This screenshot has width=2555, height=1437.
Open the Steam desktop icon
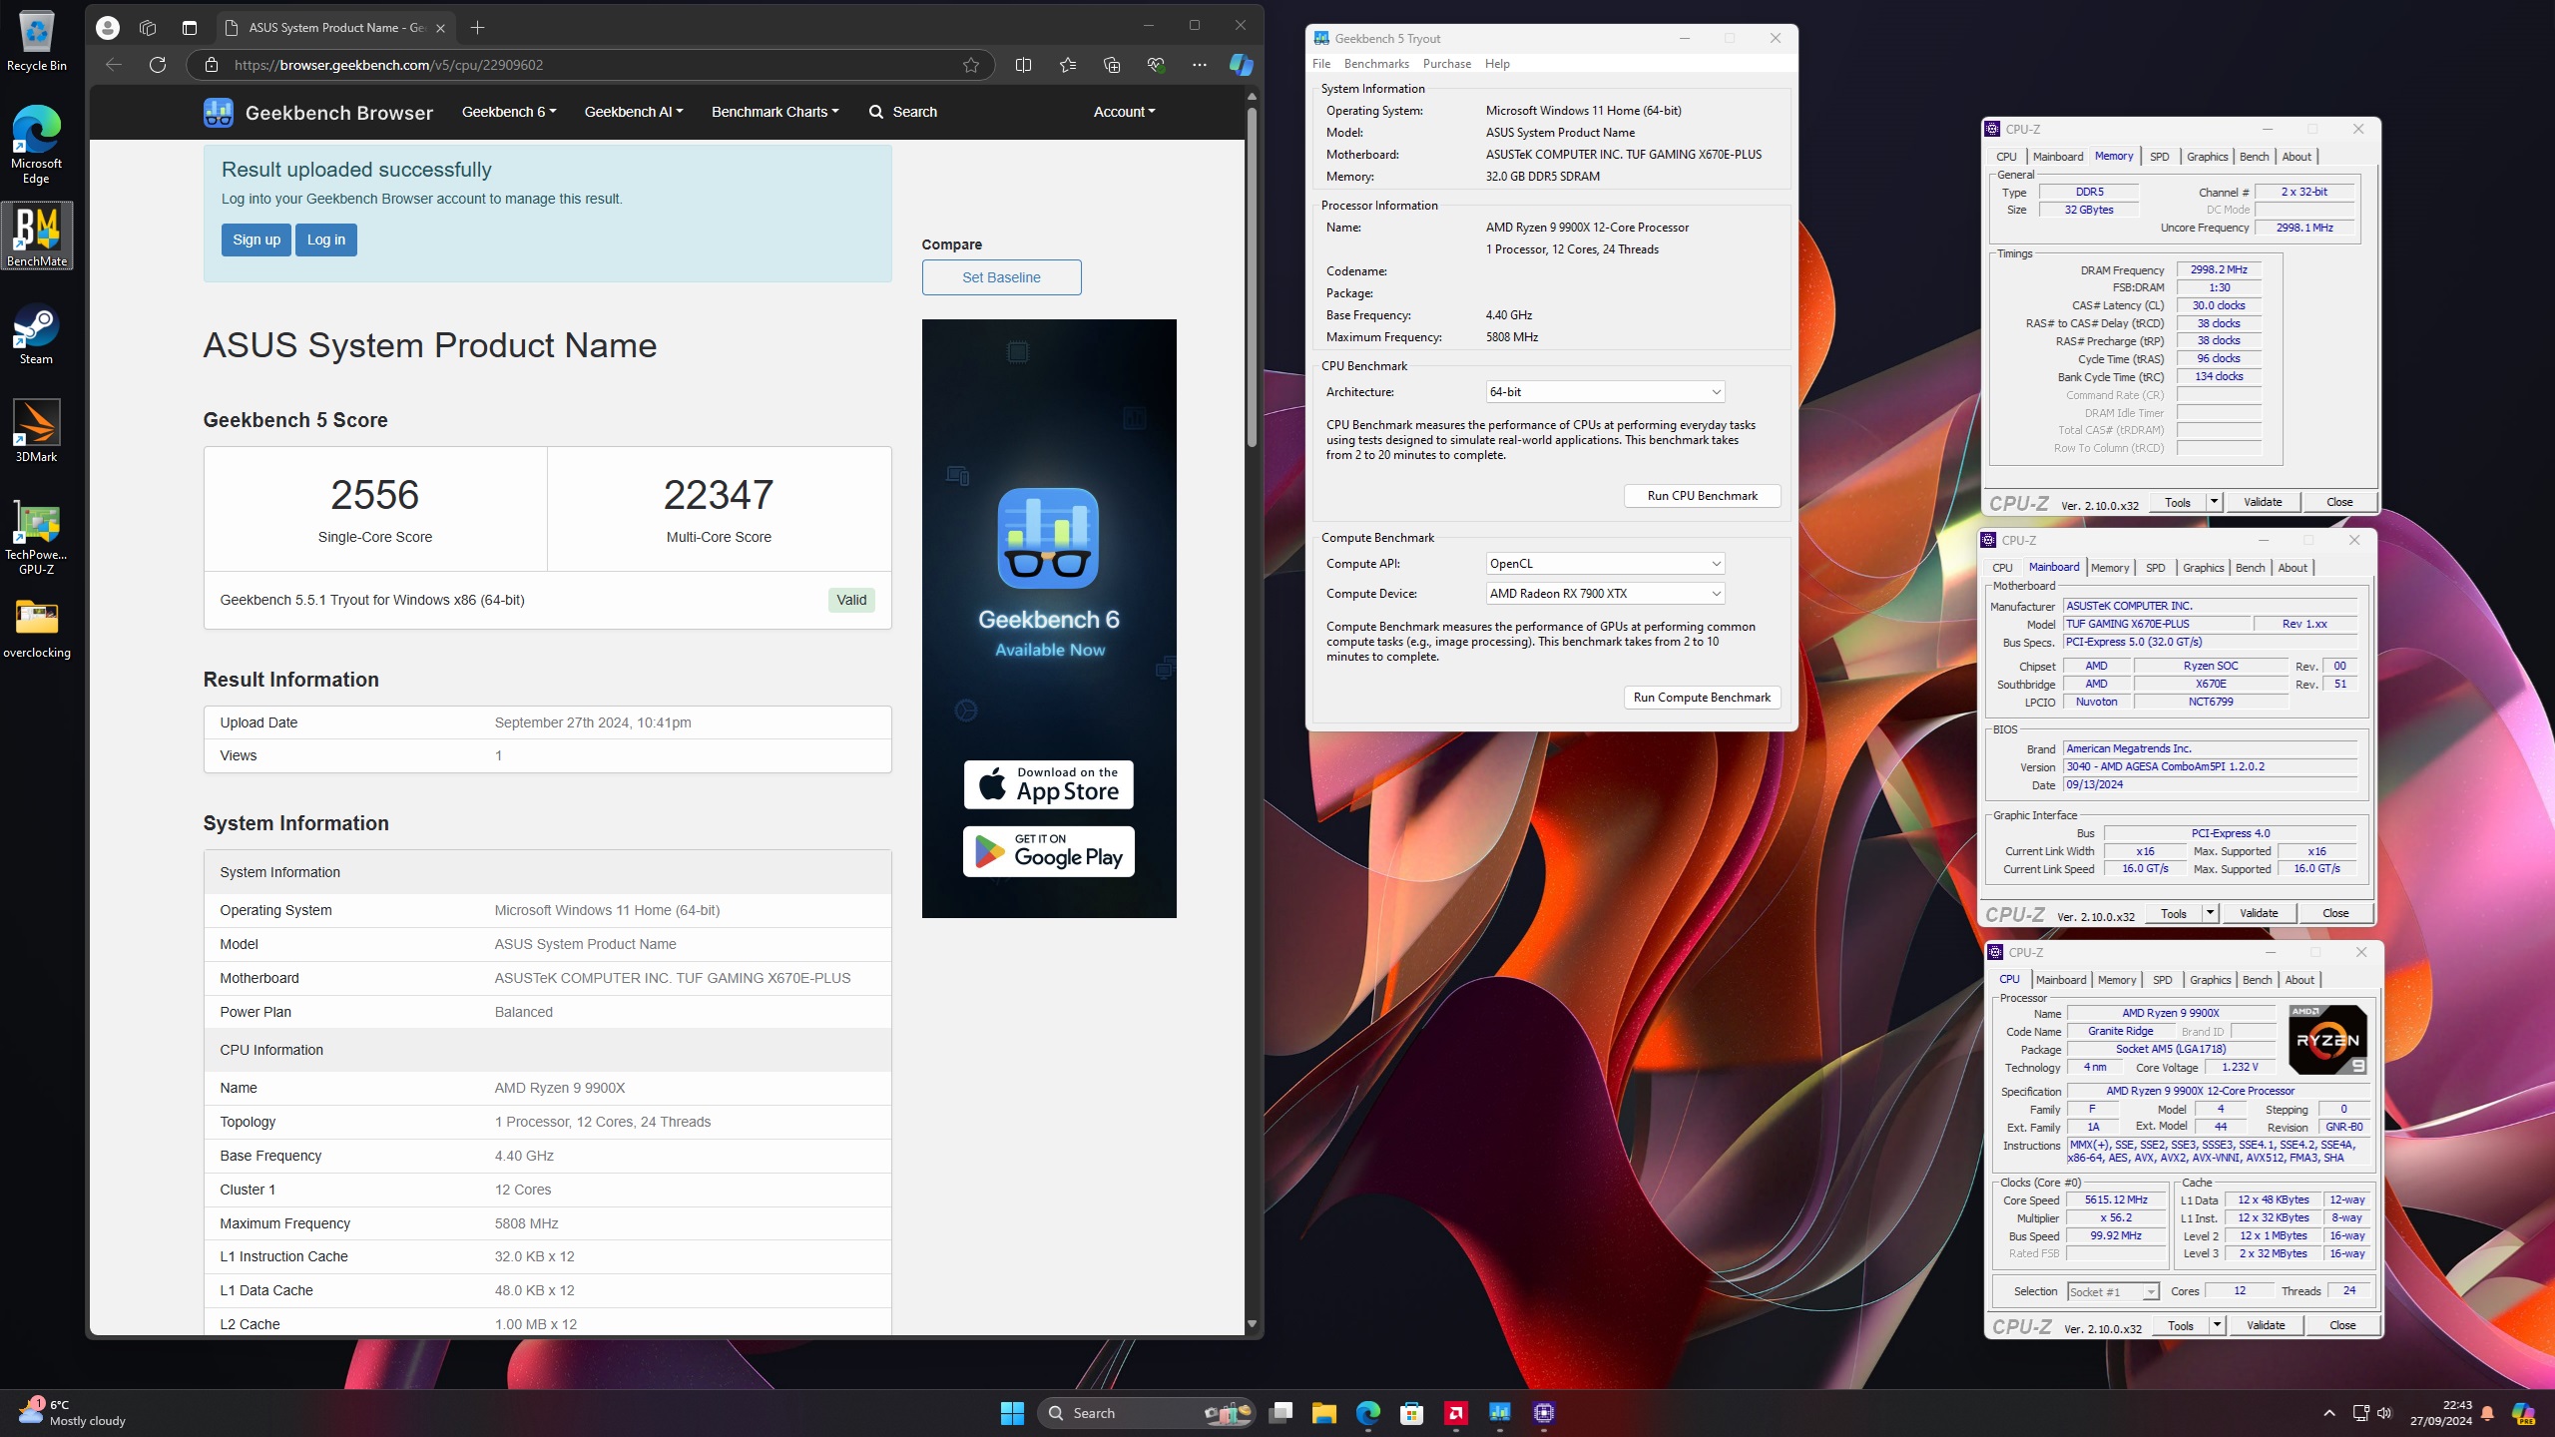[x=37, y=334]
